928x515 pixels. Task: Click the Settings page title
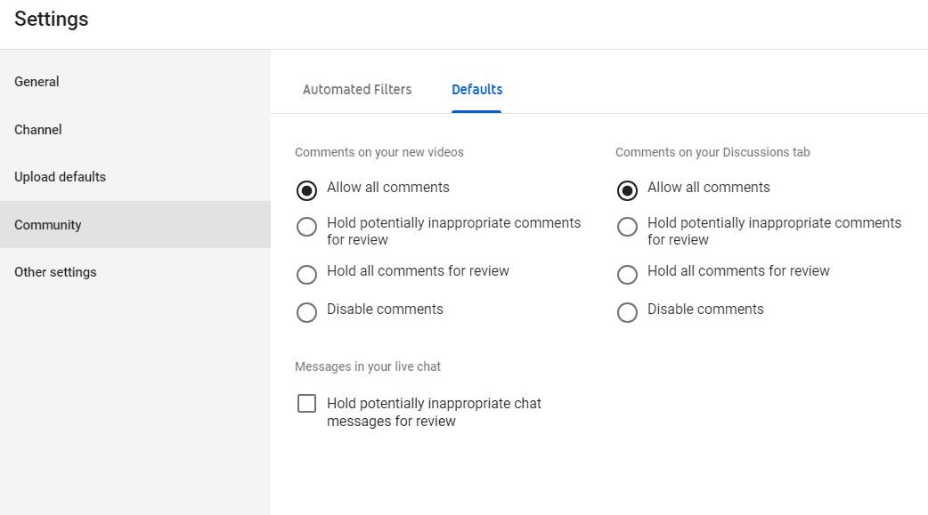pyautogui.click(x=52, y=20)
